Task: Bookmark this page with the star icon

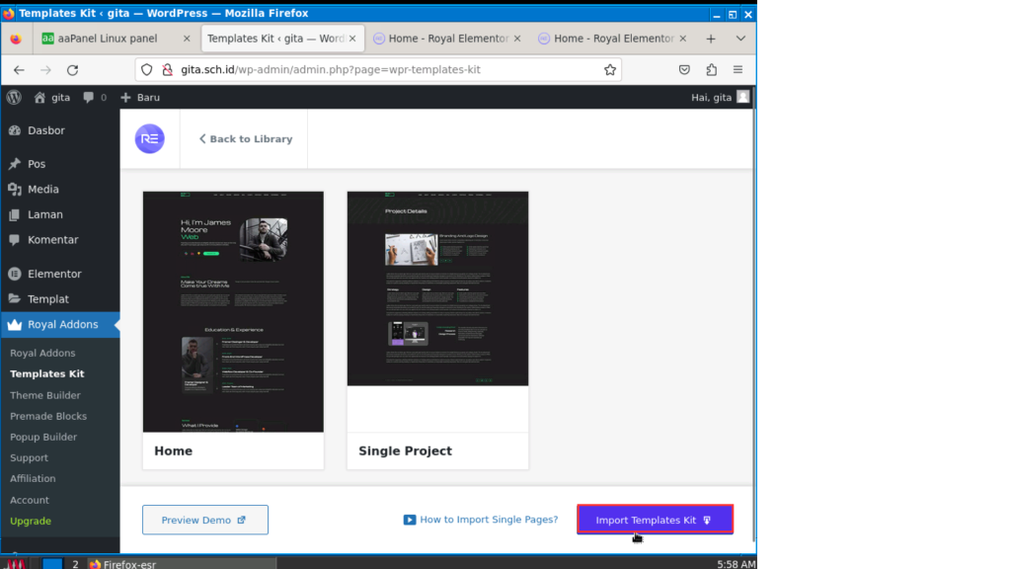Action: point(610,70)
